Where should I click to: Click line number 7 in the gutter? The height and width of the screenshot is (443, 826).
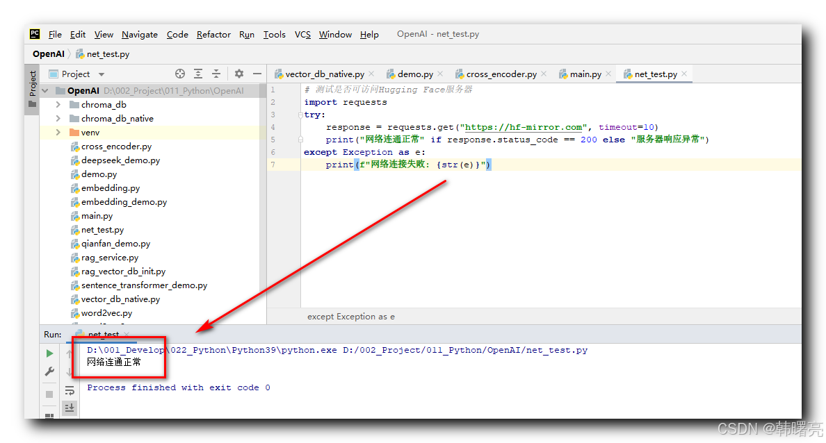click(273, 165)
